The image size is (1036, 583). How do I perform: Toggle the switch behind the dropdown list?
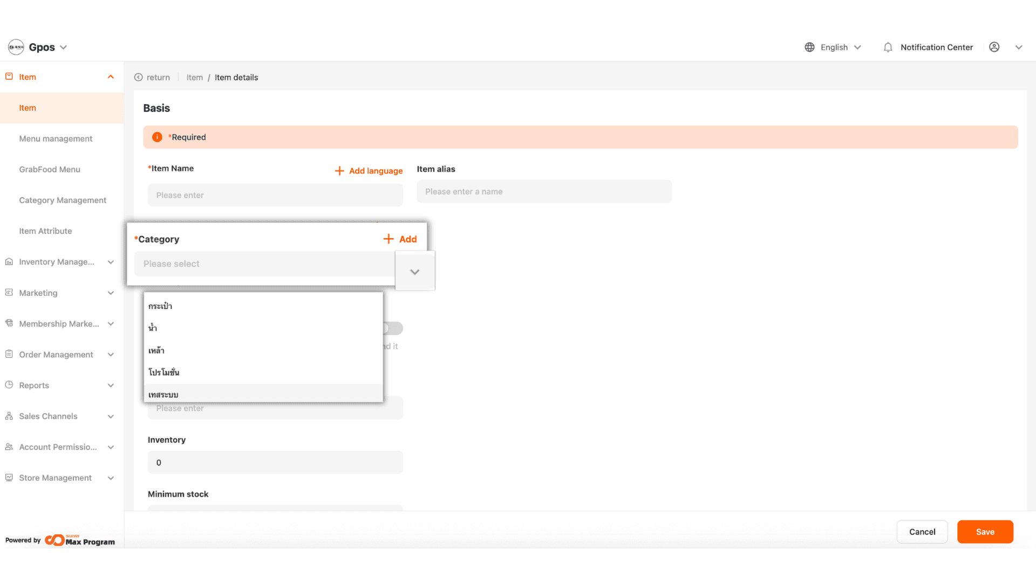pos(394,328)
